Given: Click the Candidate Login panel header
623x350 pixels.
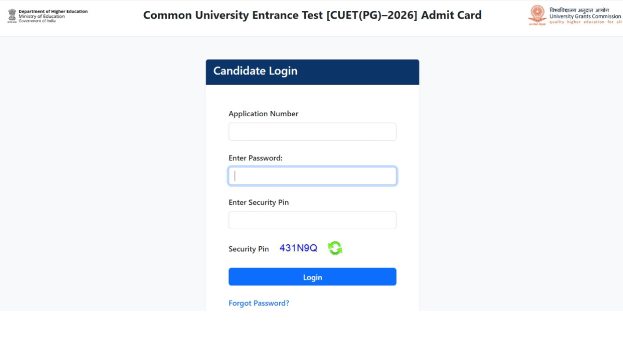Looking at the screenshot, I should [312, 72].
